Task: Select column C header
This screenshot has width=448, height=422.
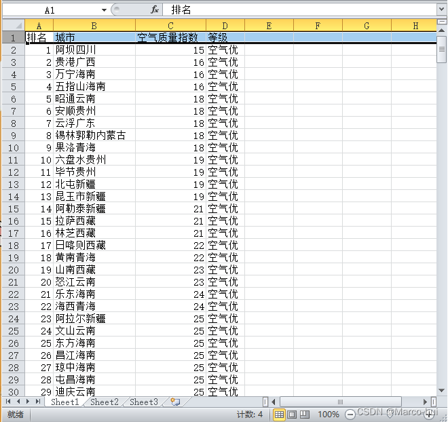Action: [x=170, y=26]
